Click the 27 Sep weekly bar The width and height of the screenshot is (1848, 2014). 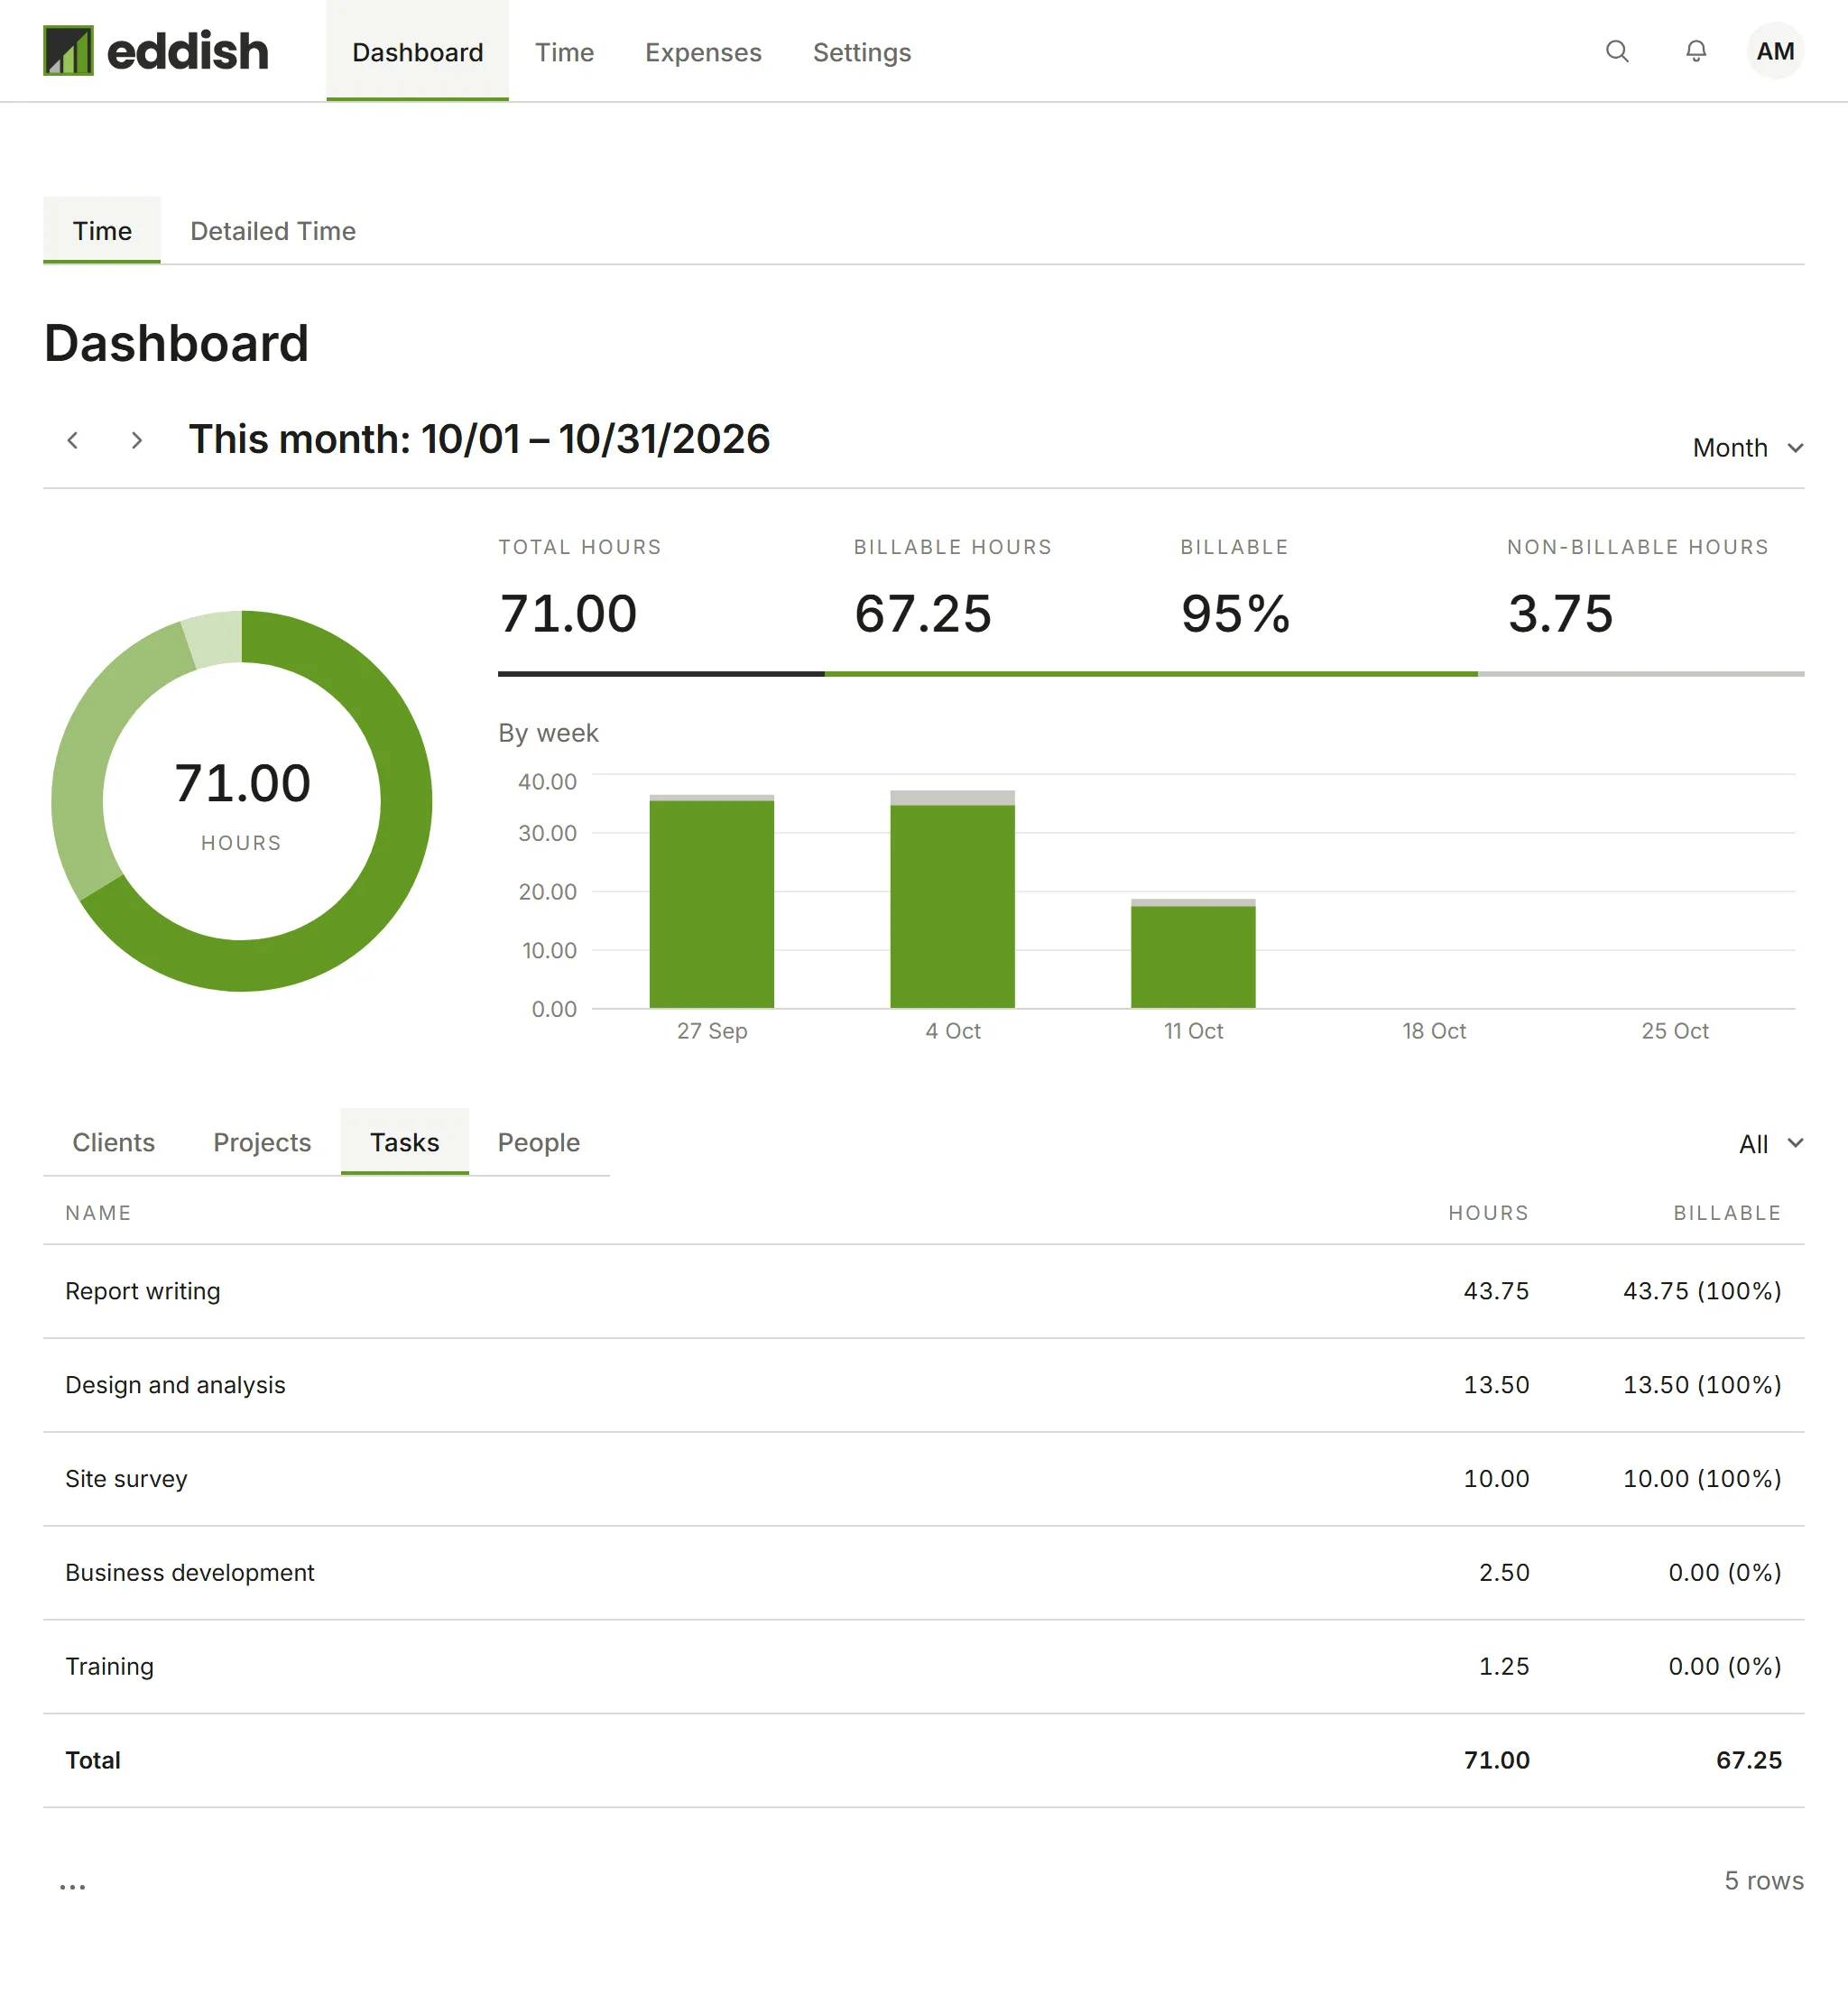click(712, 901)
